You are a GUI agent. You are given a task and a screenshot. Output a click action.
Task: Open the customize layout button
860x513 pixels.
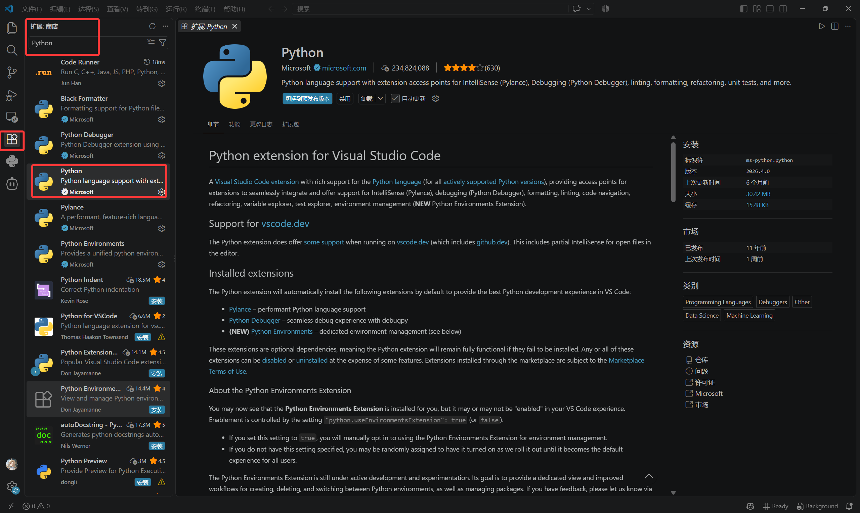click(x=757, y=9)
